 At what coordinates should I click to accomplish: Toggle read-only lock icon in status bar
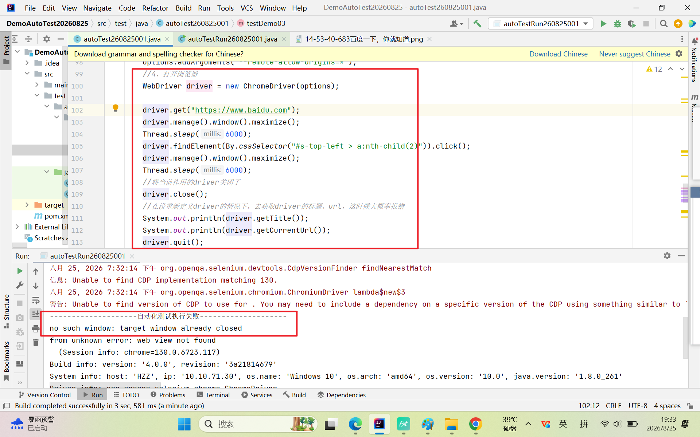coord(690,406)
